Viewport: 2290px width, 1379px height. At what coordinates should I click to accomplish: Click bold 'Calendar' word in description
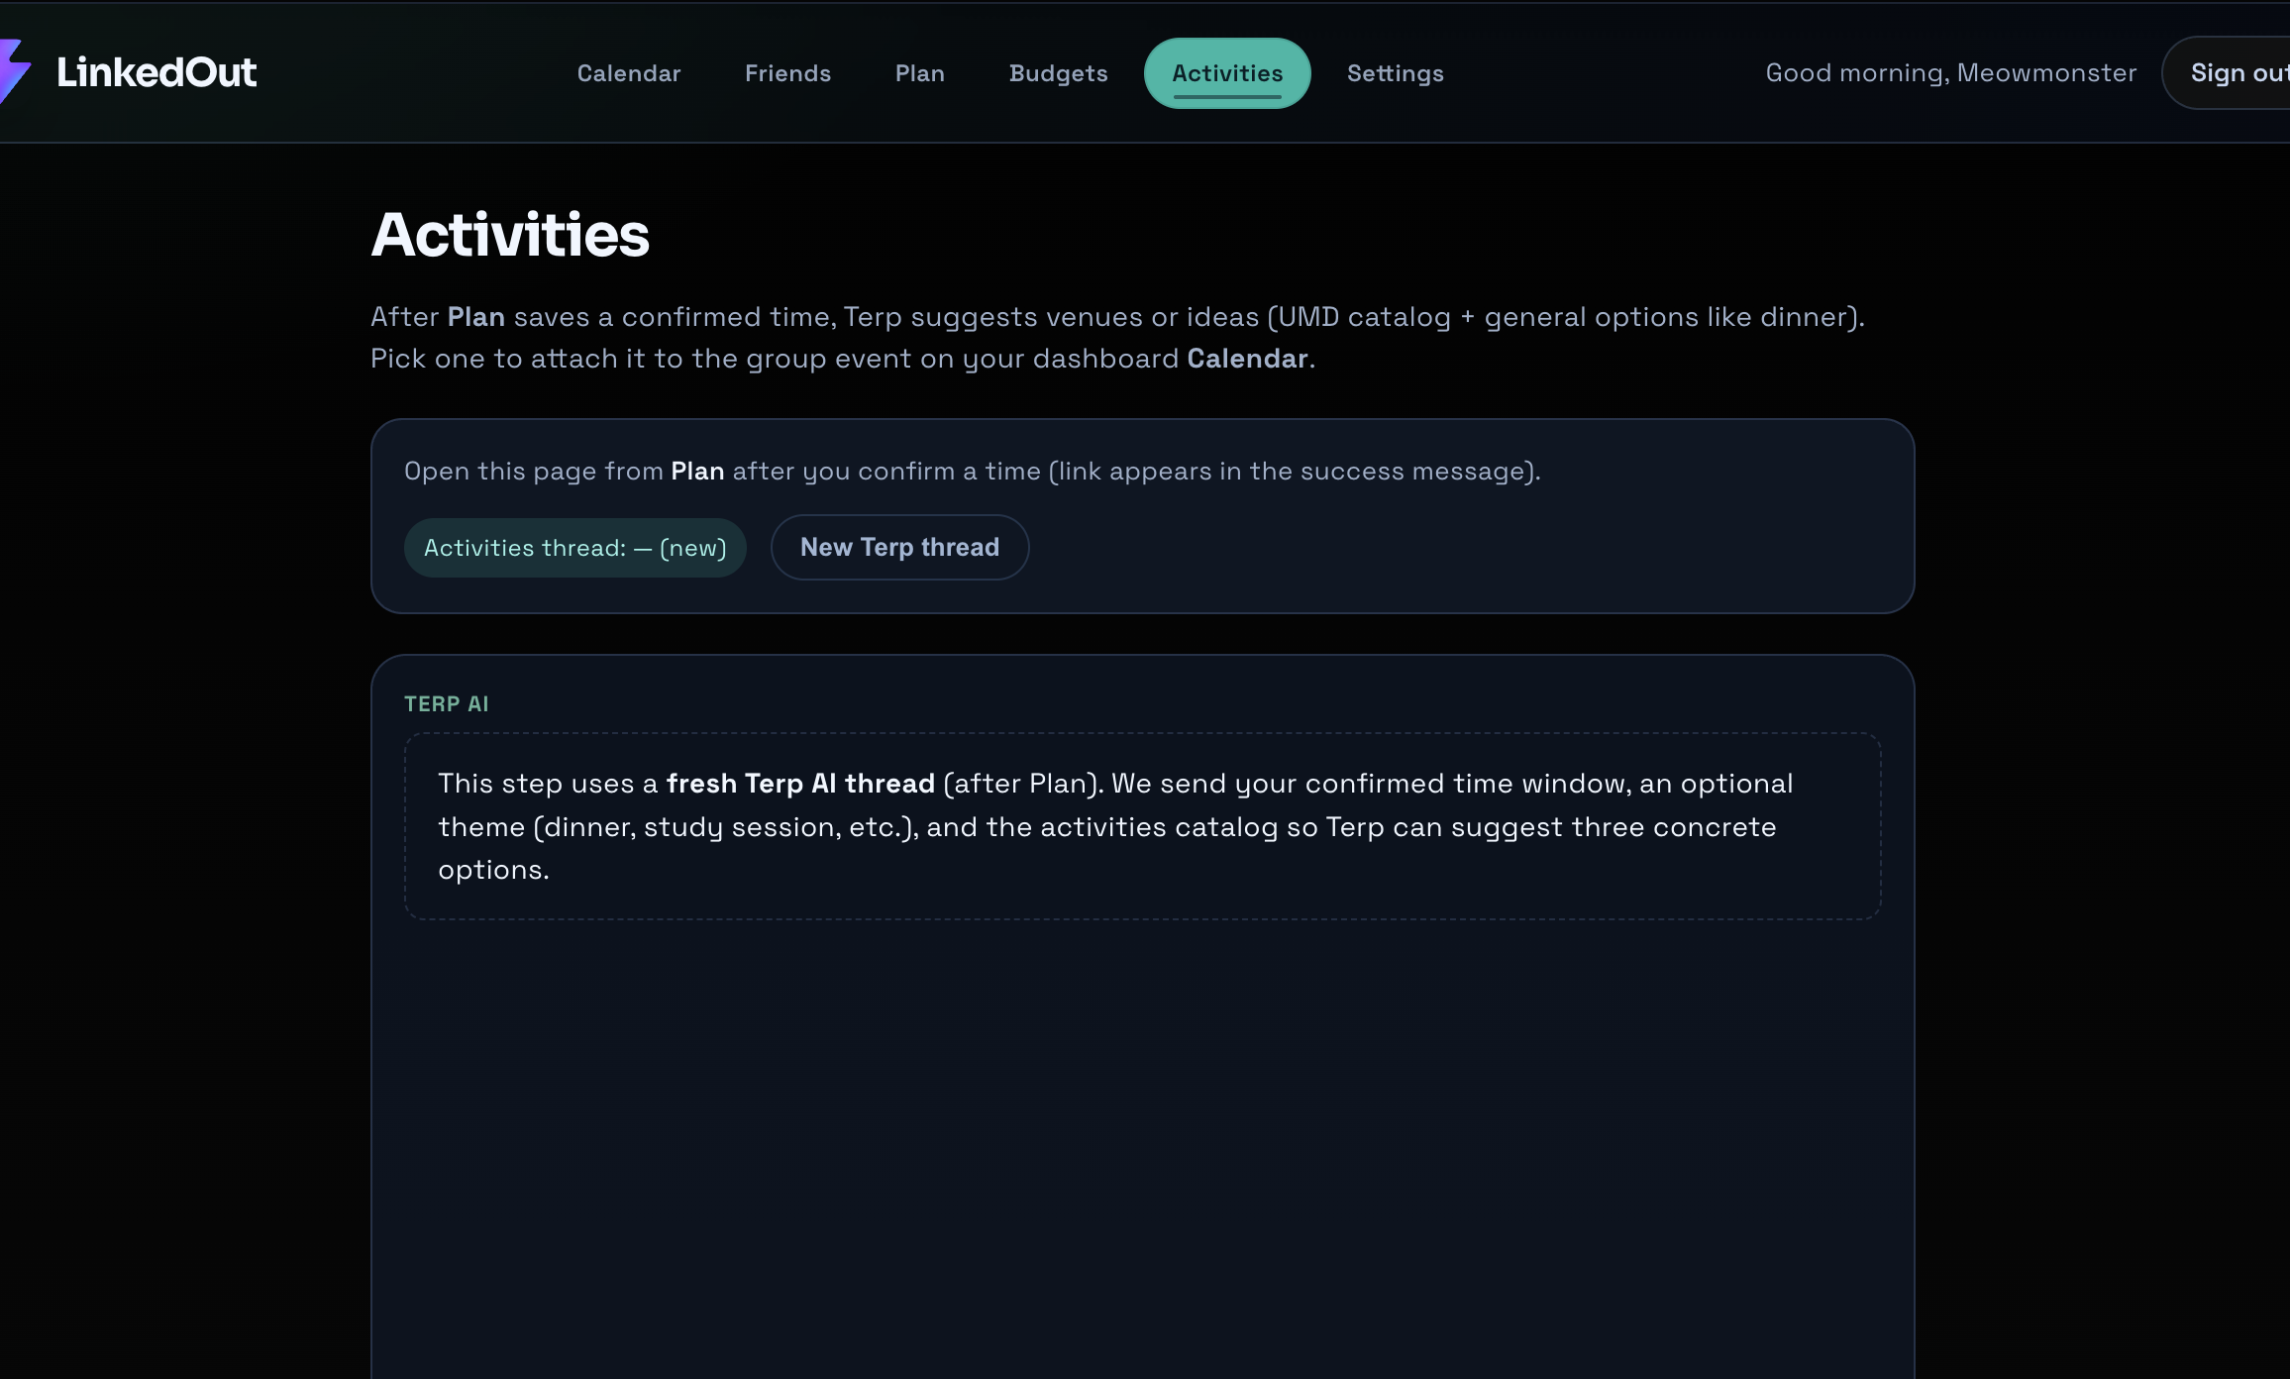(x=1247, y=359)
